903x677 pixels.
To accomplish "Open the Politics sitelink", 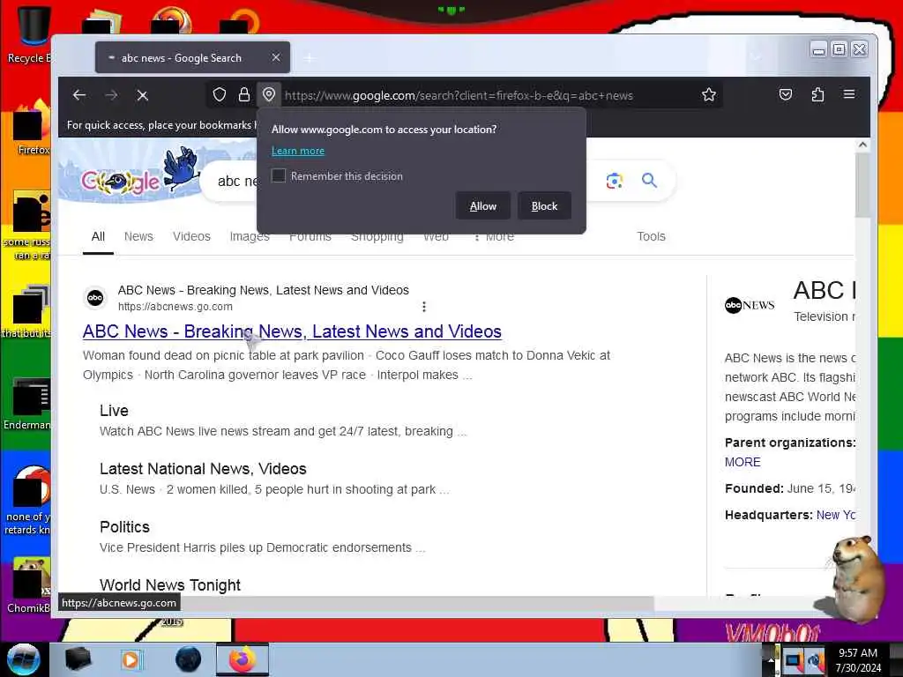I will pyautogui.click(x=124, y=527).
